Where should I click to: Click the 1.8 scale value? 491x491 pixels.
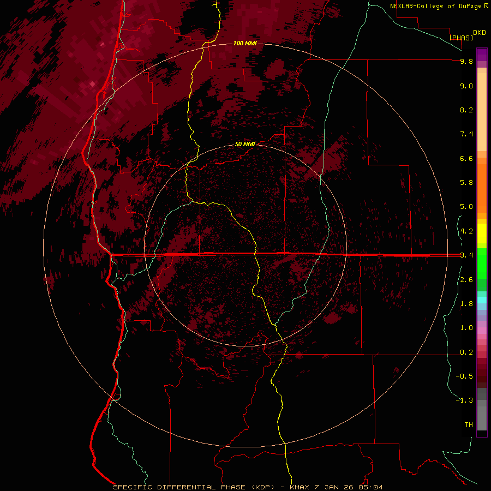[466, 304]
